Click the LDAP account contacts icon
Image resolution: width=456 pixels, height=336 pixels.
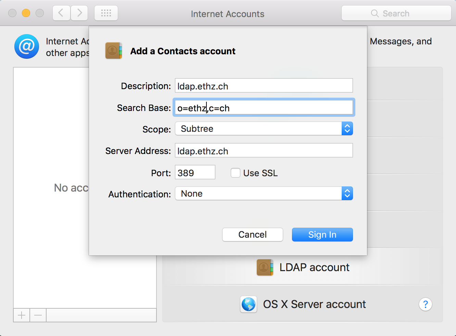pos(265,267)
